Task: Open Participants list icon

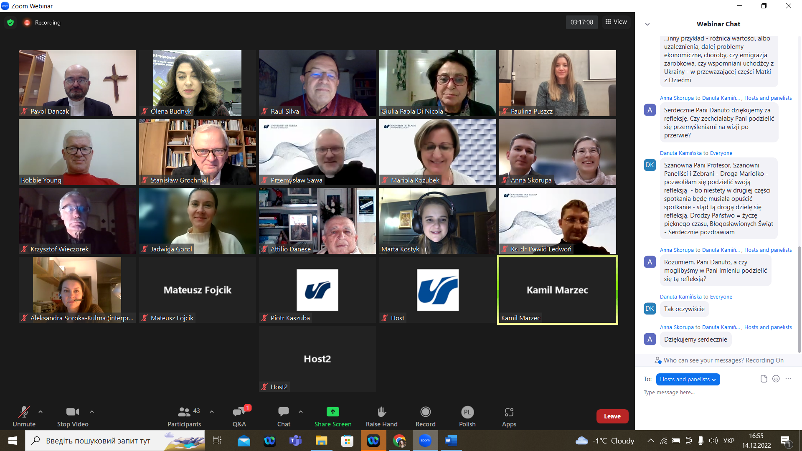Action: (x=184, y=412)
